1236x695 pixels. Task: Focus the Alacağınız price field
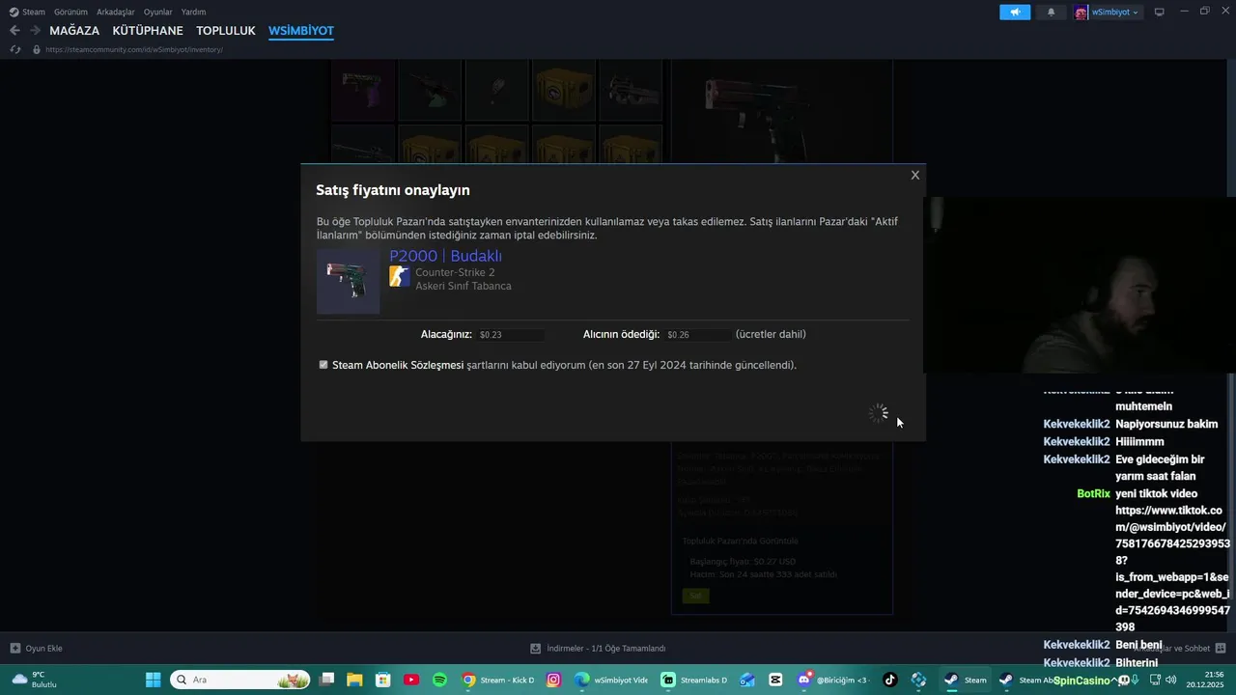511,335
